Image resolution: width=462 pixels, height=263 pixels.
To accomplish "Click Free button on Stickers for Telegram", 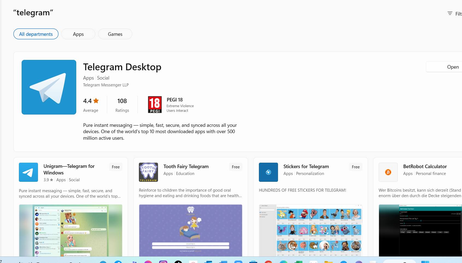I will pos(356,167).
